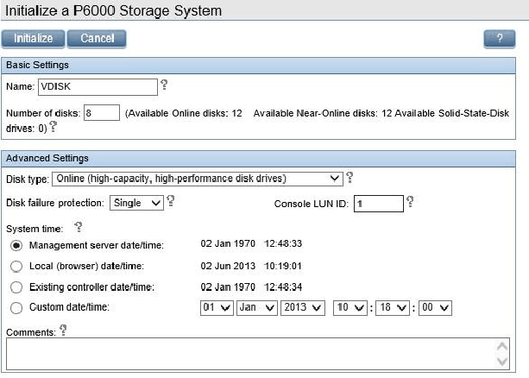
Task: Click the help icon beside Console LUN ID
Action: [410, 201]
